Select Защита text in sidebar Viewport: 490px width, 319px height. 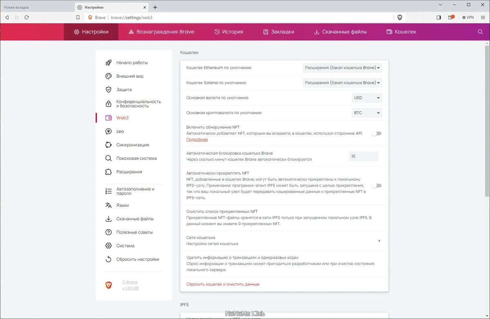point(124,90)
